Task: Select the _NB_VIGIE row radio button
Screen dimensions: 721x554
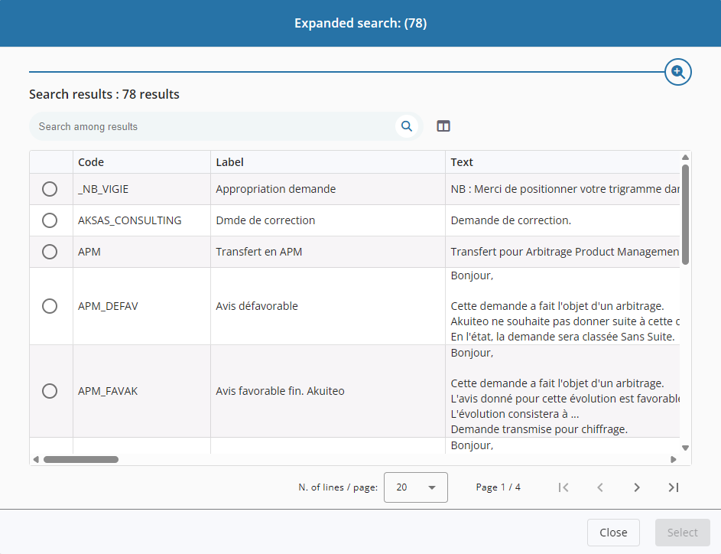Action: tap(50, 189)
